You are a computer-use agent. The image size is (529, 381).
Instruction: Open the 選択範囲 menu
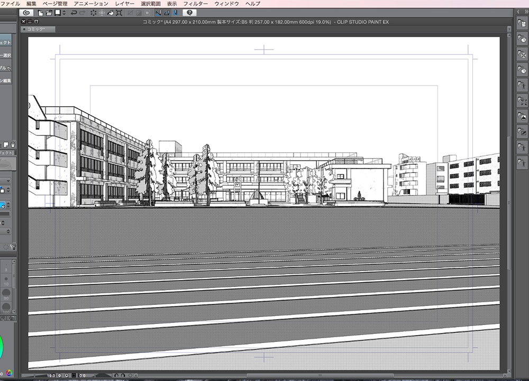point(150,4)
